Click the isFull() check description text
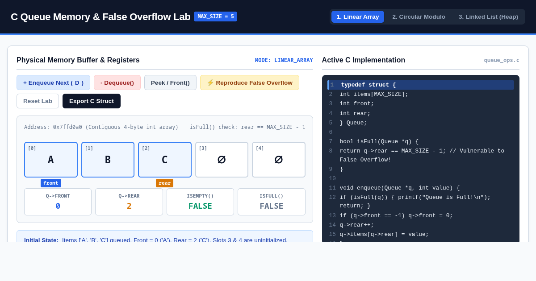The image size is (536, 281). pos(247,127)
